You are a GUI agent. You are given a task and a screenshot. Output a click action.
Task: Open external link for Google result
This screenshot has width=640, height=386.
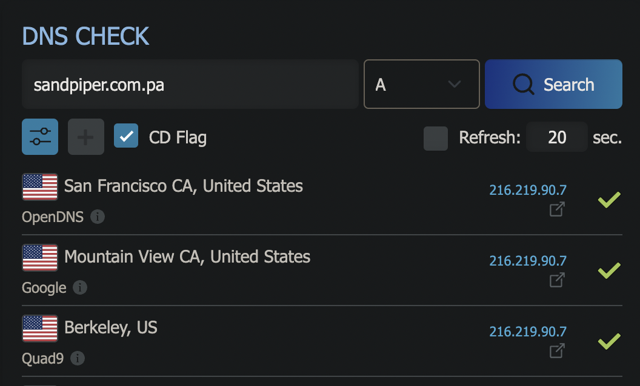557,280
